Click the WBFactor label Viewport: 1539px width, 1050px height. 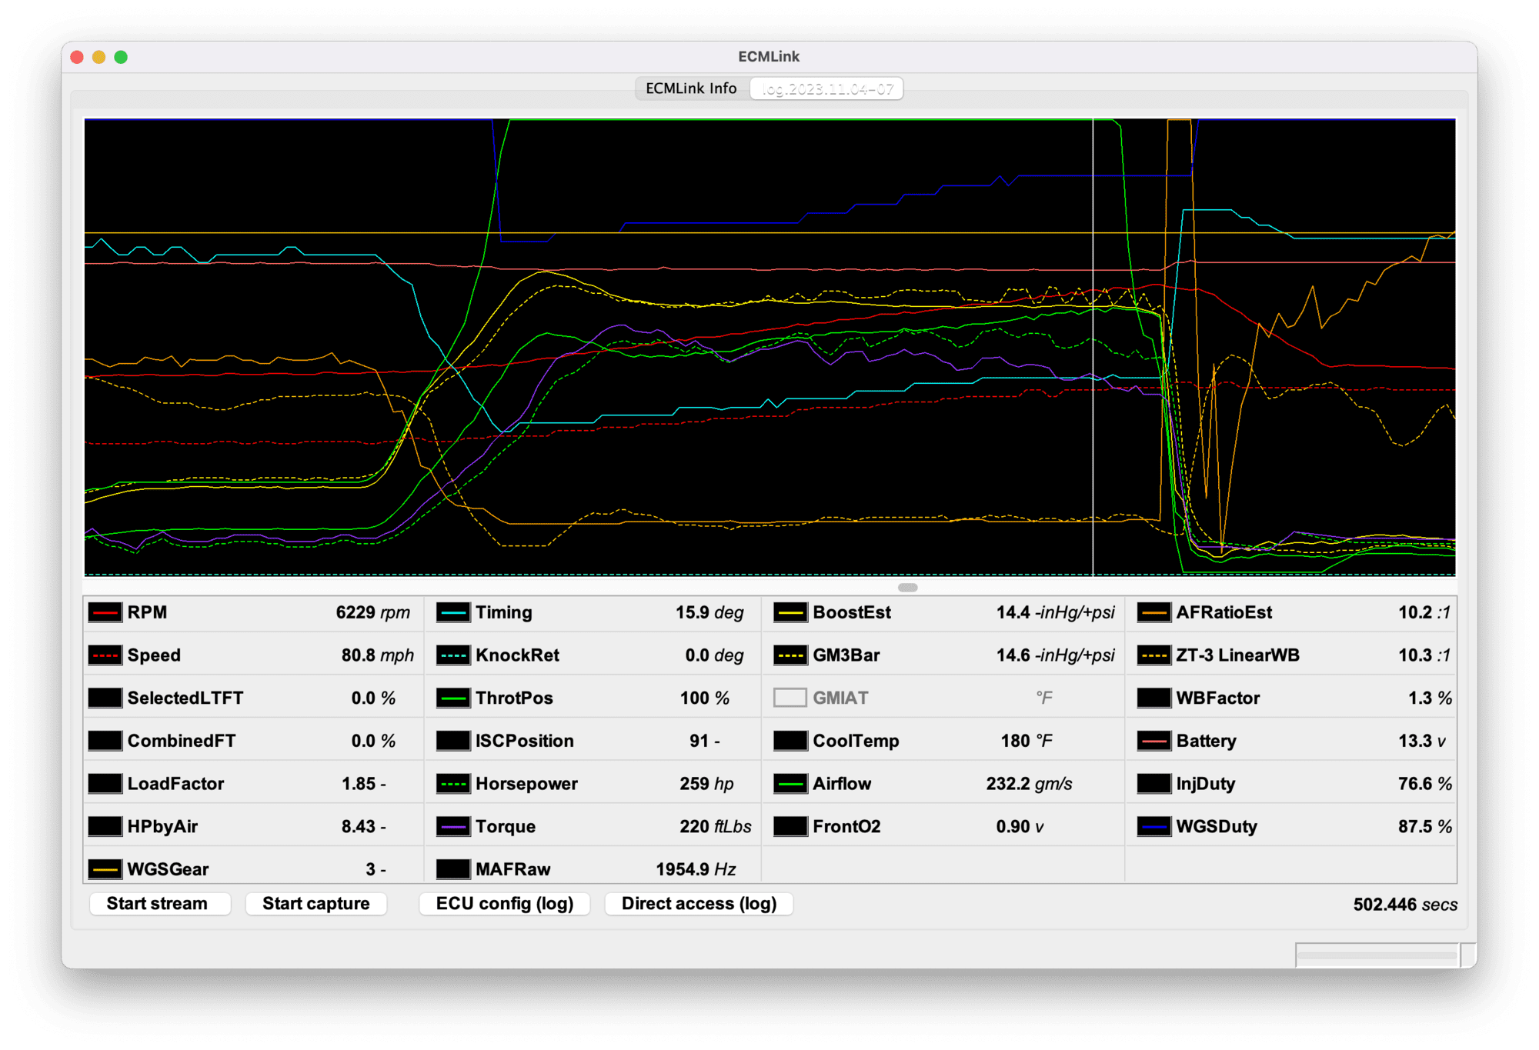click(x=1218, y=698)
